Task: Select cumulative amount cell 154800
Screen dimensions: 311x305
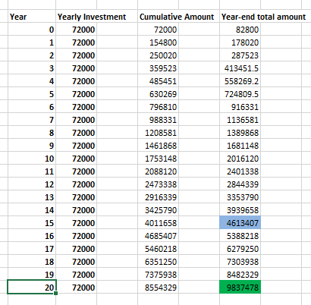Action: [x=158, y=42]
